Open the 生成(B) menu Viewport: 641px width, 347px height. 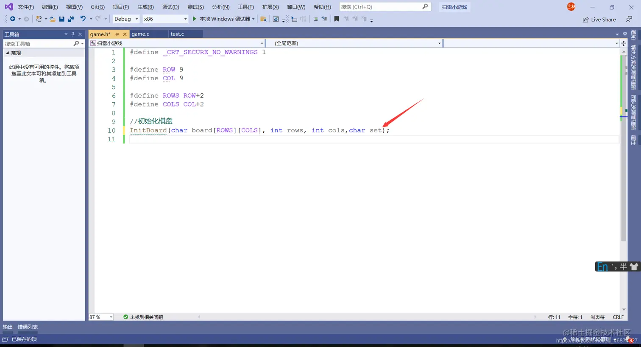point(145,7)
